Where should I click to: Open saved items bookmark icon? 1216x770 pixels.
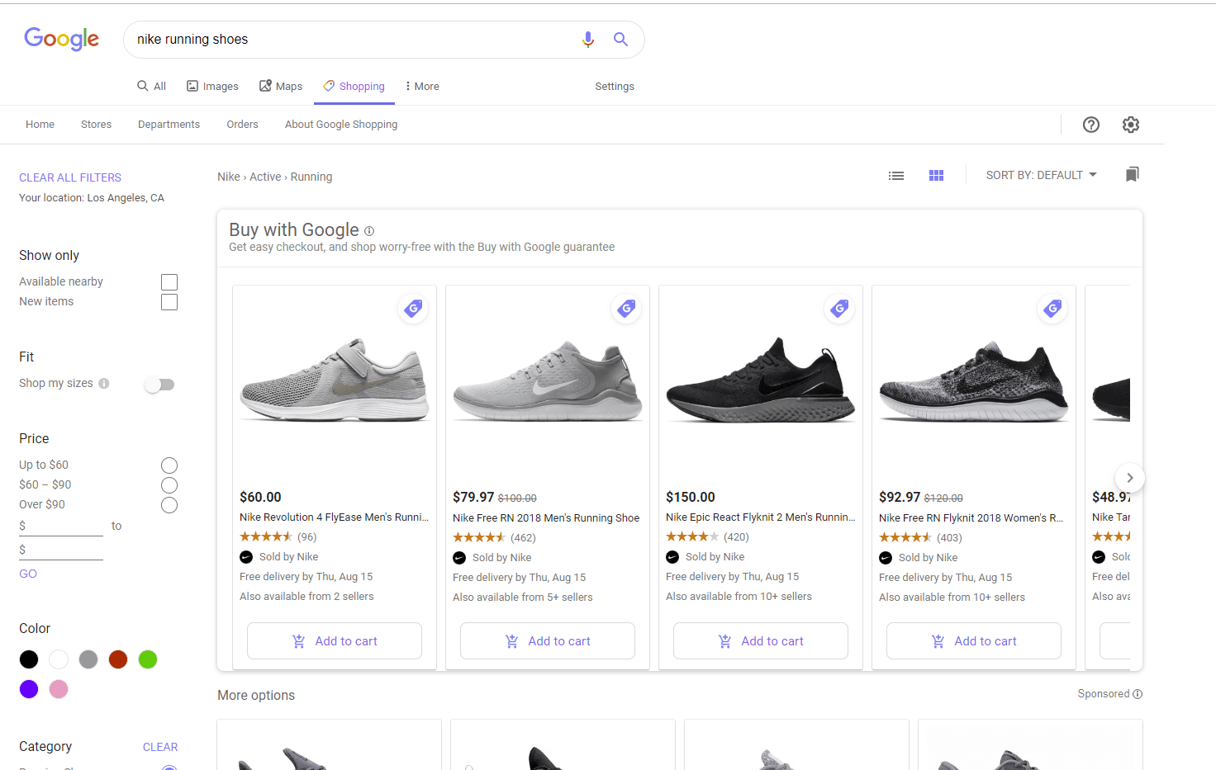click(x=1133, y=174)
